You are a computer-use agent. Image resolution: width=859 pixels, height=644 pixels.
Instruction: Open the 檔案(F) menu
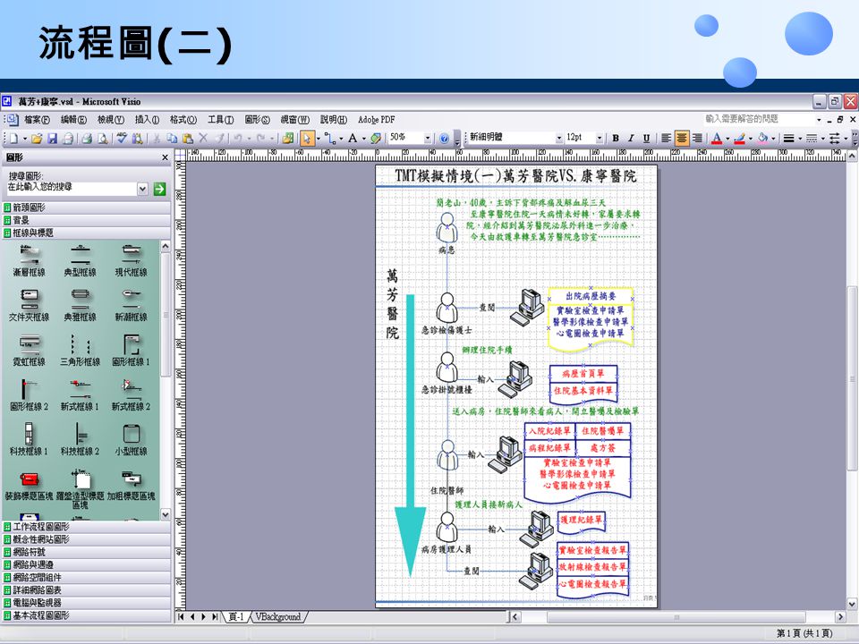click(36, 119)
